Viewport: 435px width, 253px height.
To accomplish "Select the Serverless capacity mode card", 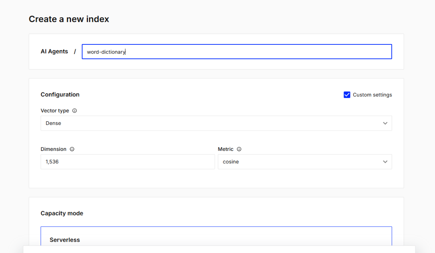I will coord(216,239).
